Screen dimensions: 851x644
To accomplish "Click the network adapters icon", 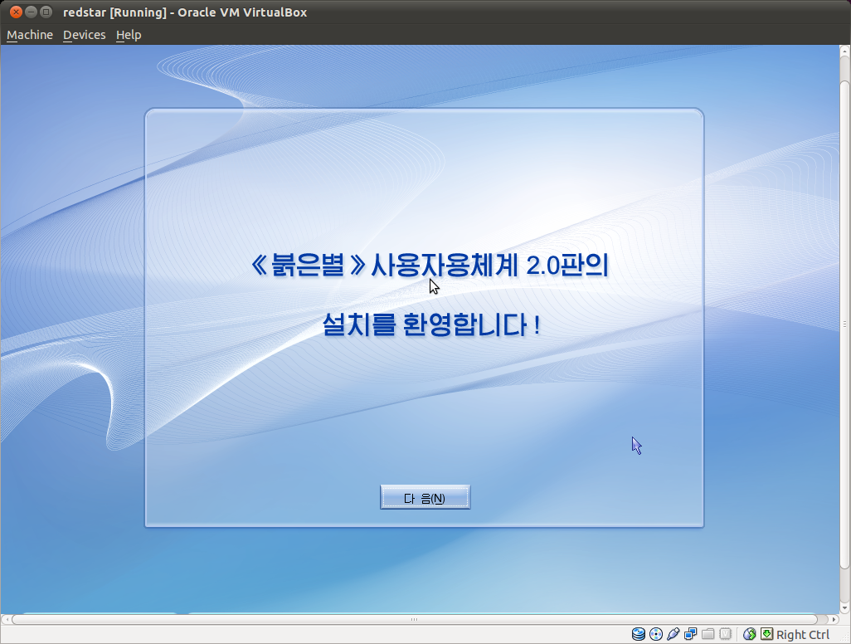I will coord(690,634).
